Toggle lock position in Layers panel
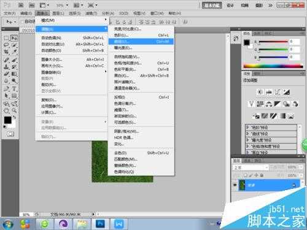Image resolution: width=307 pixels, height=230 pixels. [x=257, y=175]
